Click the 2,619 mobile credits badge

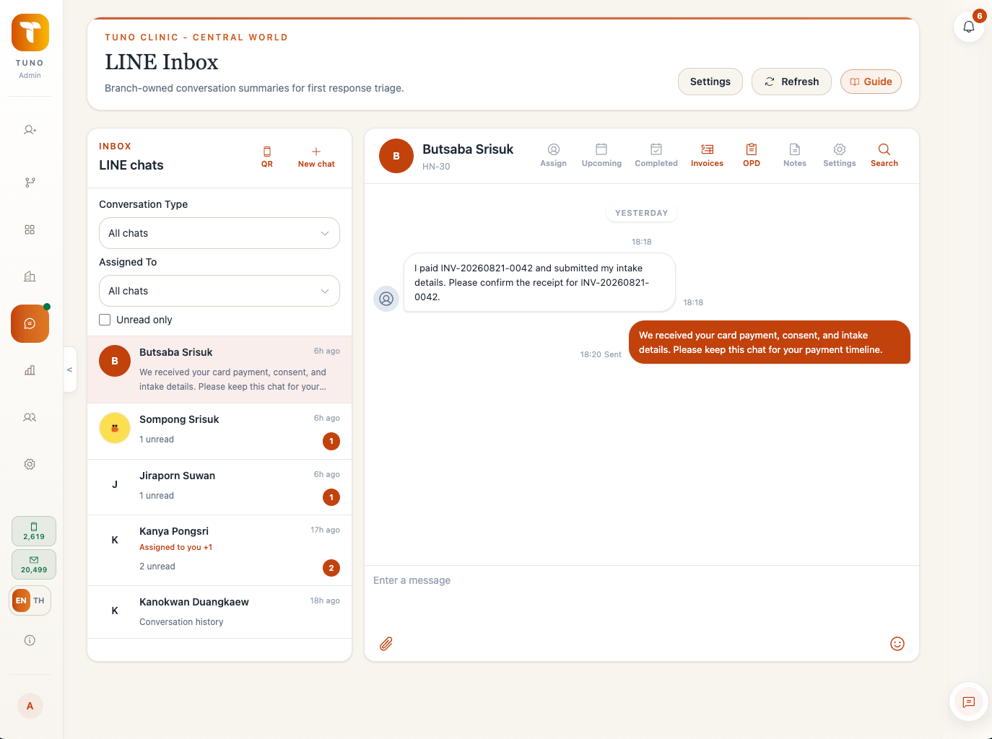pos(34,531)
